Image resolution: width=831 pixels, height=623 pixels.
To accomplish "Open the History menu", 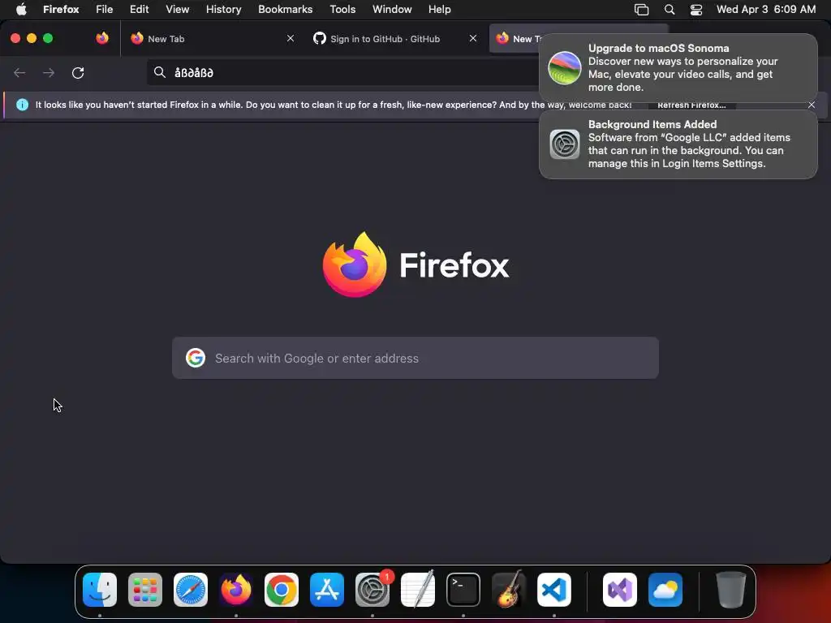I will (224, 10).
